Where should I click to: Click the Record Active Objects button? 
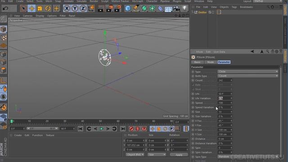click(131, 129)
